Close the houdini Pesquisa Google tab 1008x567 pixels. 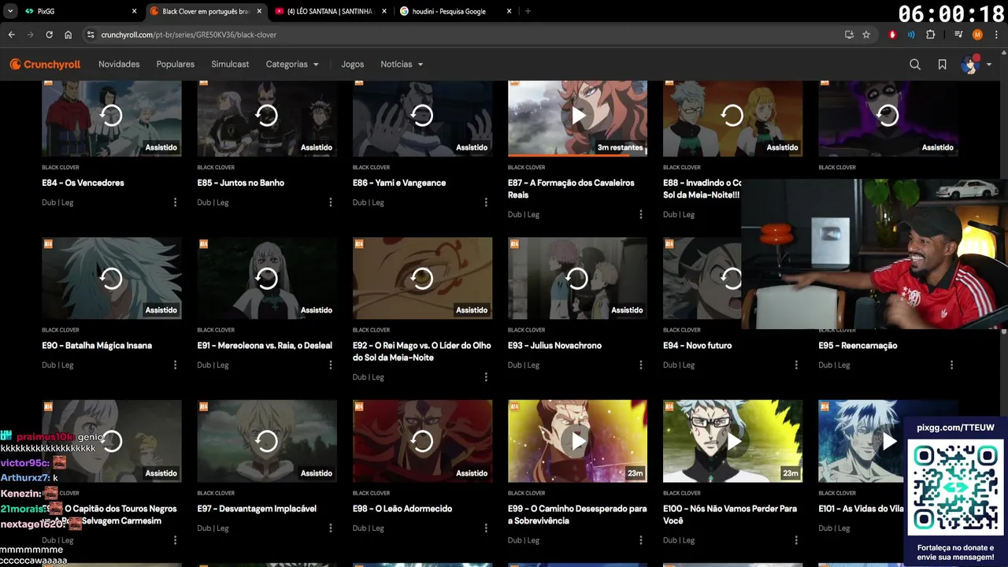509,11
